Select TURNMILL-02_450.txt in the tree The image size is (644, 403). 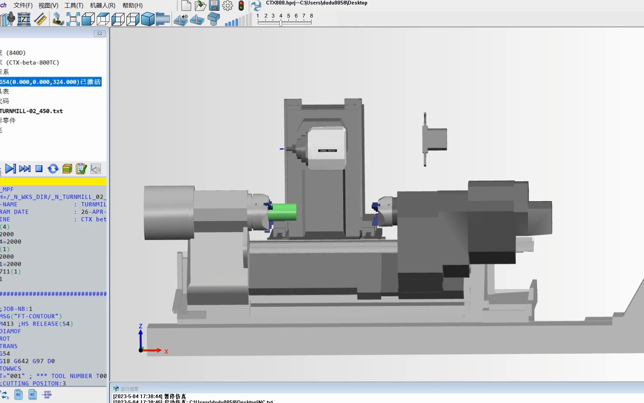tap(31, 111)
